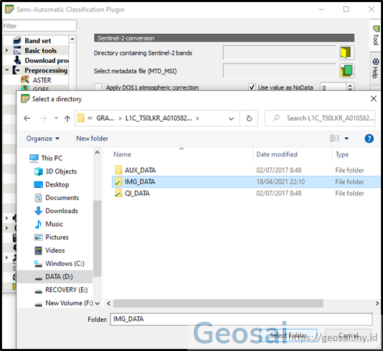The width and height of the screenshot is (383, 351).
Task: Go up one directory level arrow
Action: point(67,118)
